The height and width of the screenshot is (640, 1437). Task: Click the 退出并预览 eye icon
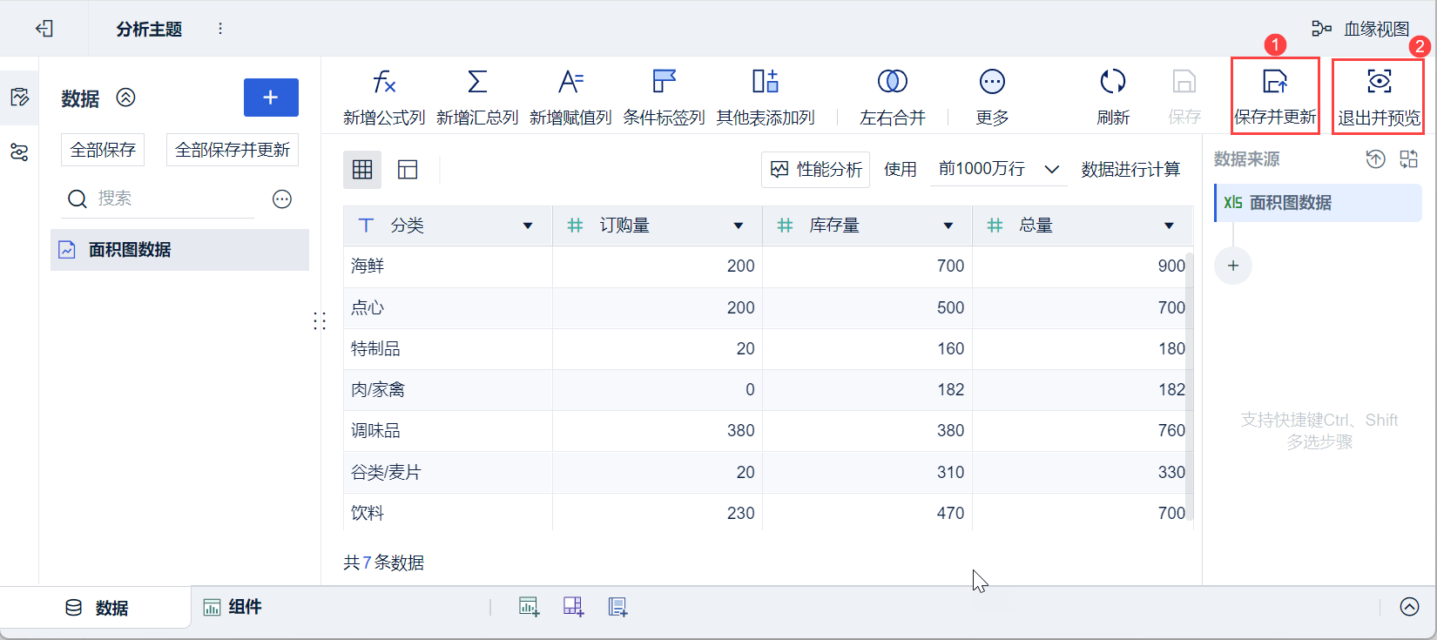coord(1379,82)
